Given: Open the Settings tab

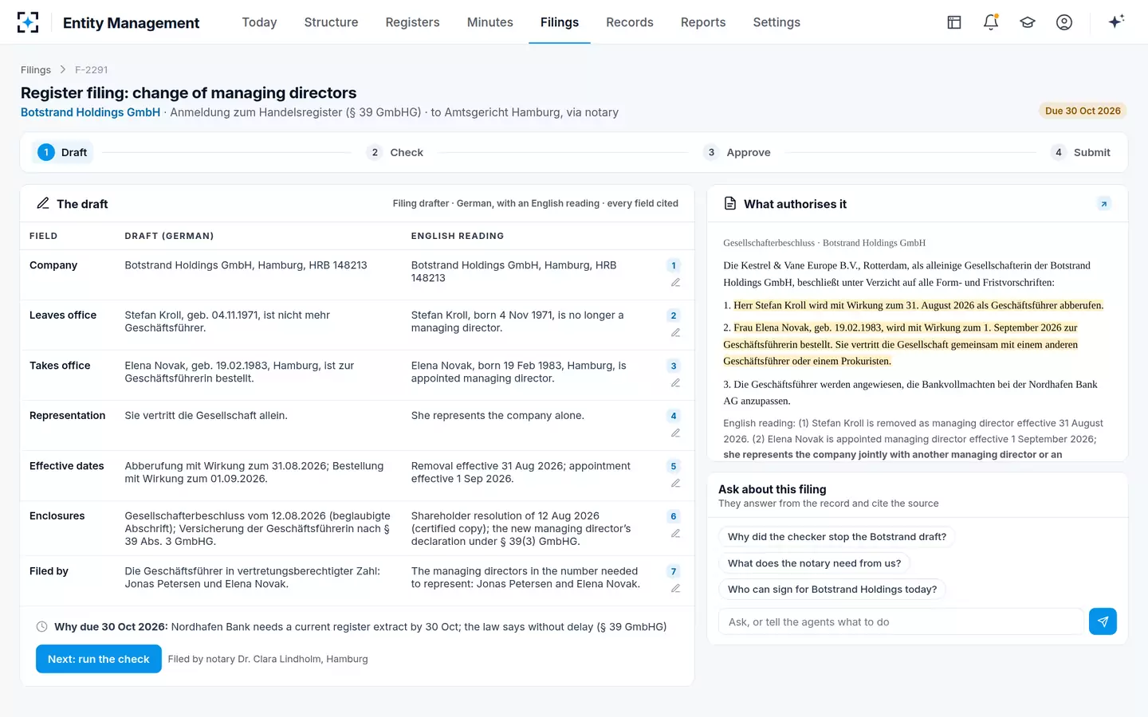Looking at the screenshot, I should 776,22.
